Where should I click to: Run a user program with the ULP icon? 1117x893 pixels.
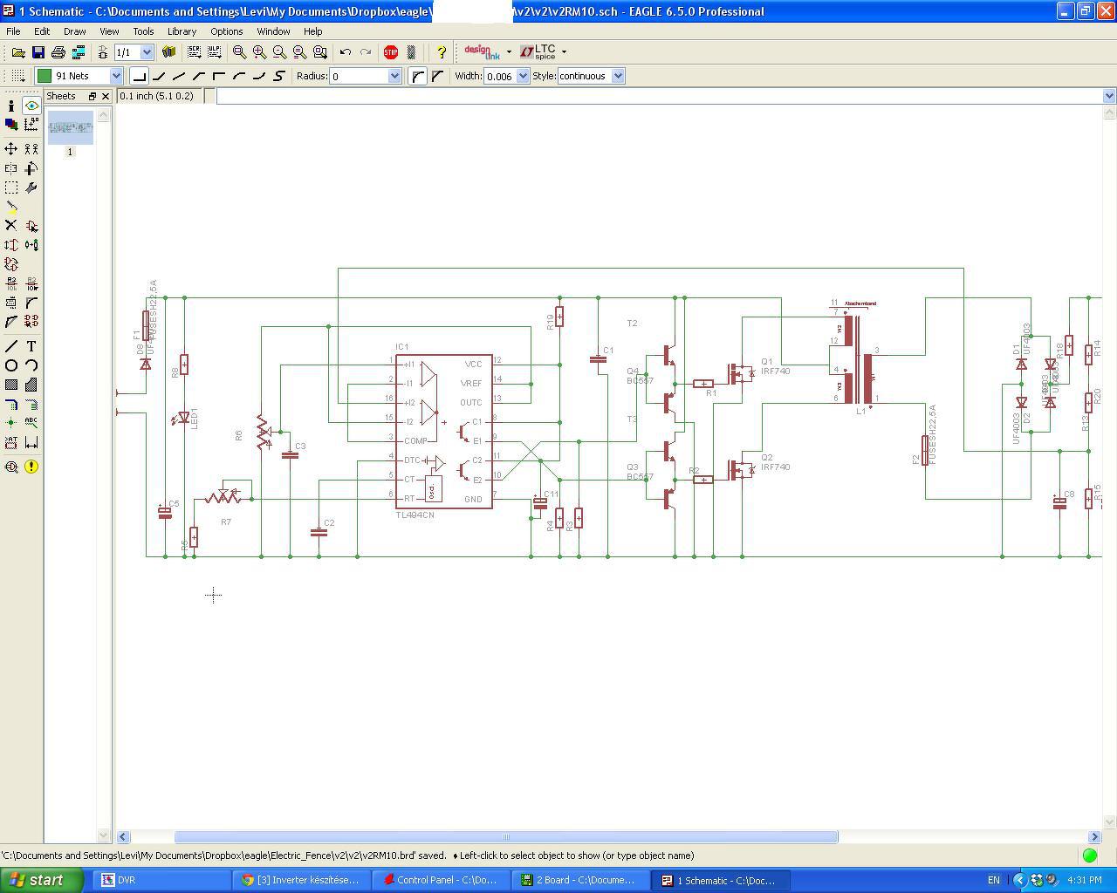click(214, 52)
